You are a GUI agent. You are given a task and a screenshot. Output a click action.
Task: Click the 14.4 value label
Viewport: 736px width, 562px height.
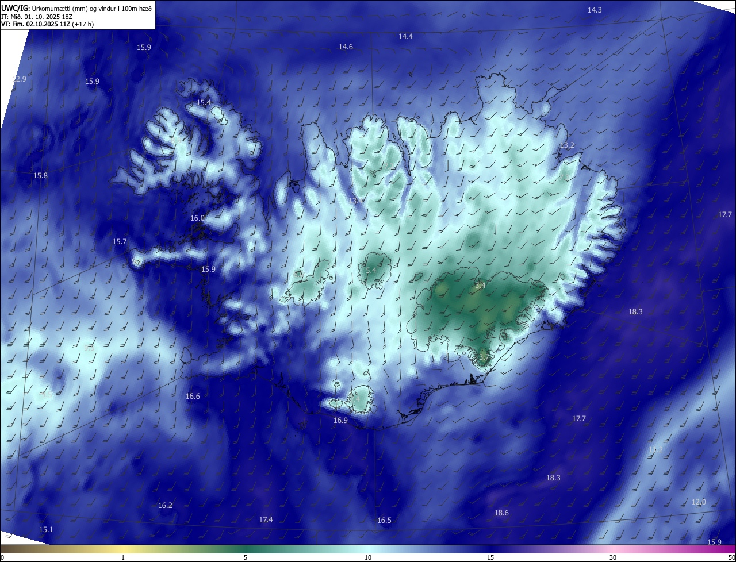pyautogui.click(x=405, y=36)
